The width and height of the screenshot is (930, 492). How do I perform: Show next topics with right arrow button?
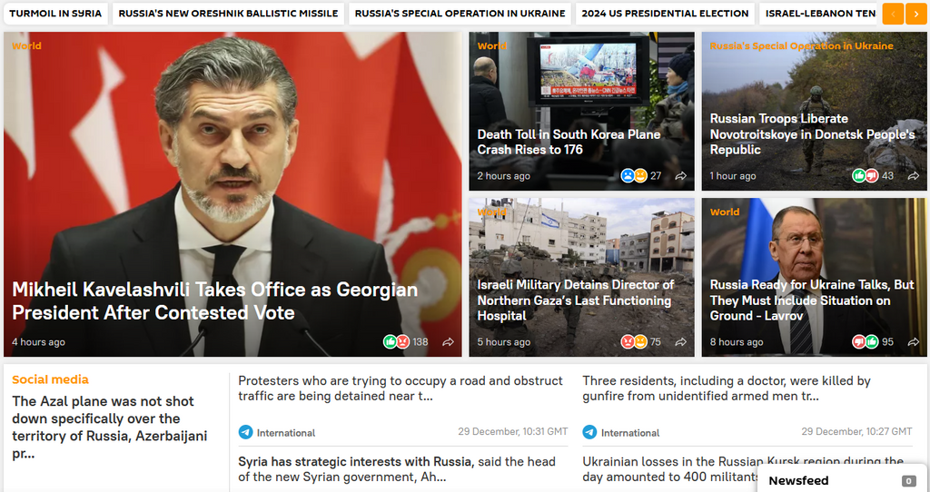(x=915, y=14)
